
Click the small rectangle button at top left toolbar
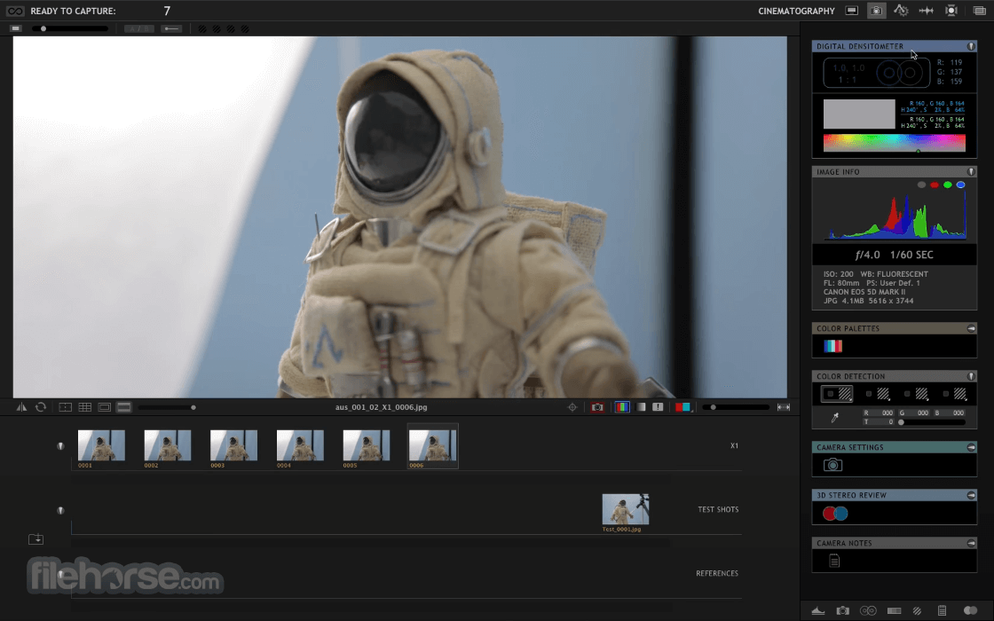point(16,28)
